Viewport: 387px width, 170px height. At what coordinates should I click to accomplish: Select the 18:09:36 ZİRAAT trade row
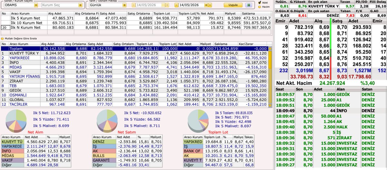[x=331, y=138]
